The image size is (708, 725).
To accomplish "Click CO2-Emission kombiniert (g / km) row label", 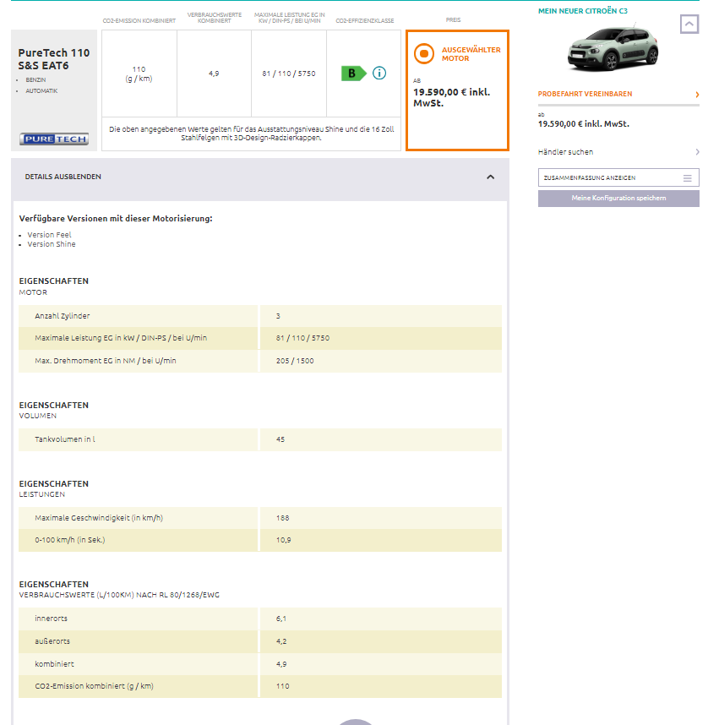I will pyautogui.click(x=94, y=686).
